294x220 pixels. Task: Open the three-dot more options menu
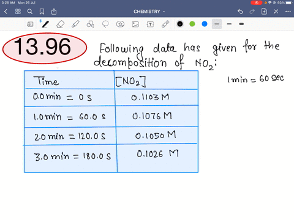click(288, 12)
